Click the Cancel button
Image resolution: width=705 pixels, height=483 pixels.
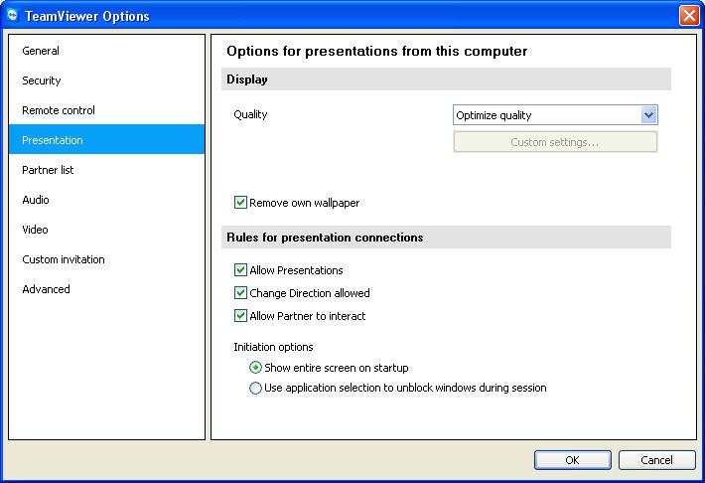pos(657,460)
